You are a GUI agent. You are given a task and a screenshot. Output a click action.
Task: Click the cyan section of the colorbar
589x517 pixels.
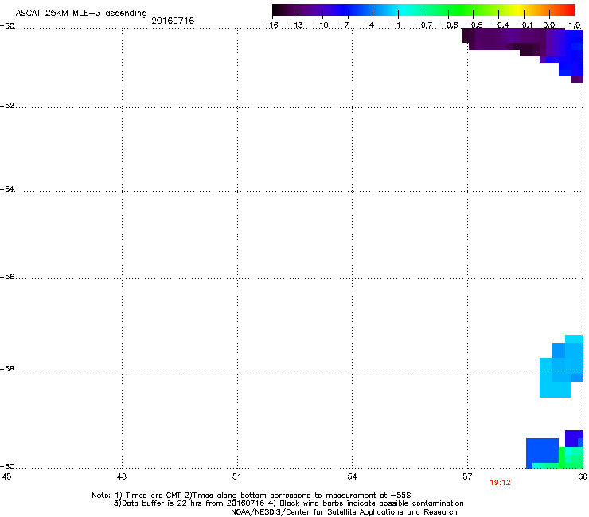pos(404,10)
